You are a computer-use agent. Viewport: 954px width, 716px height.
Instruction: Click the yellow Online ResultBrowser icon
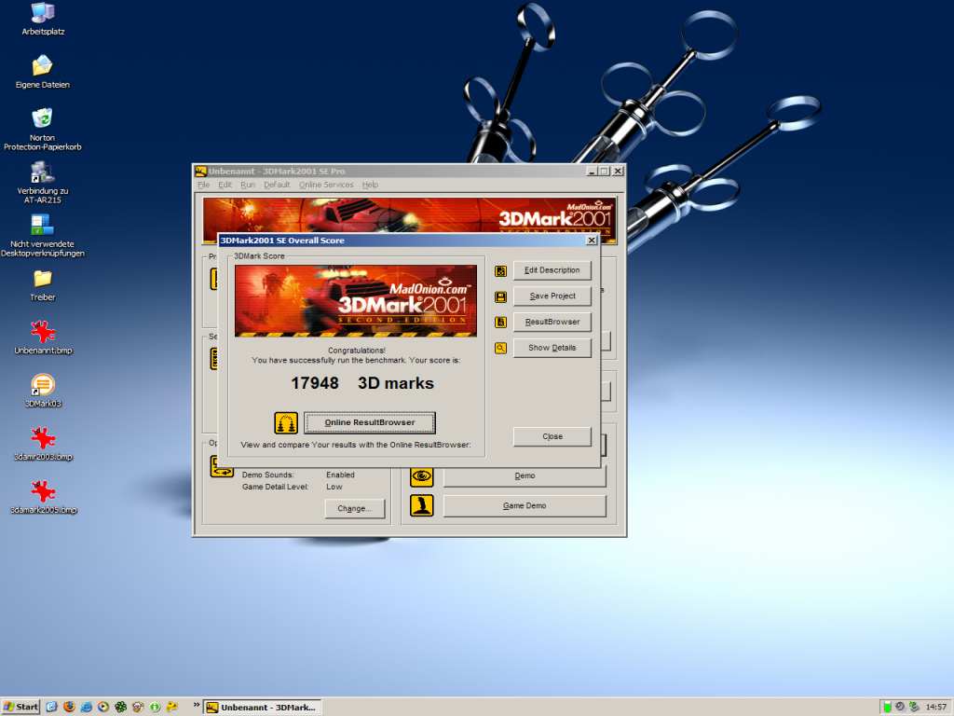pos(286,422)
